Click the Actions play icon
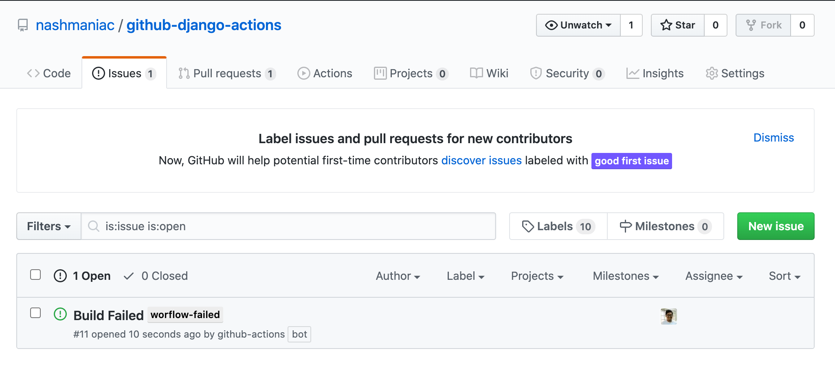This screenshot has height=375, width=835. (303, 73)
